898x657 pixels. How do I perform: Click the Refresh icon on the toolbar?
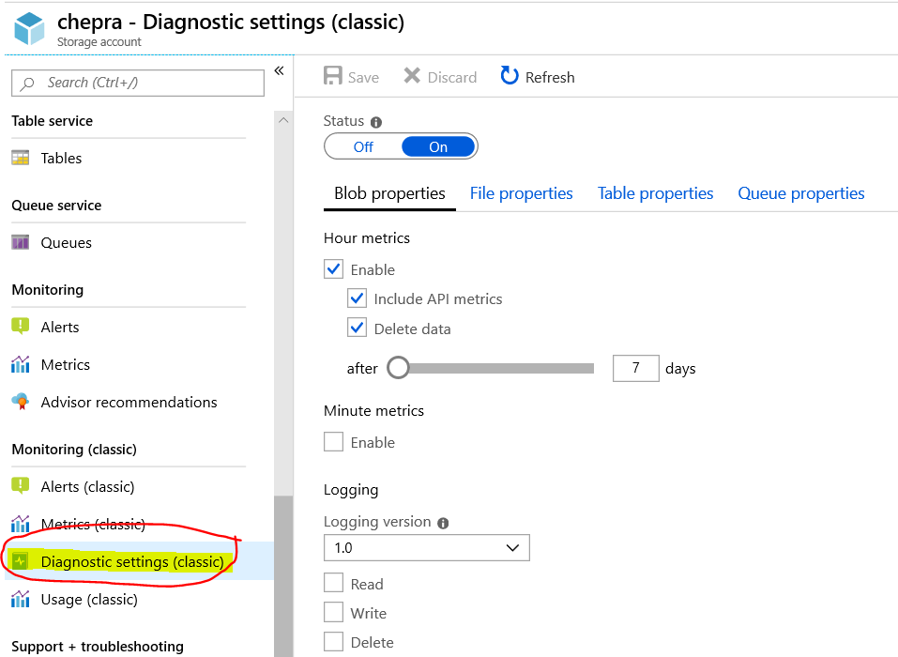click(x=509, y=77)
